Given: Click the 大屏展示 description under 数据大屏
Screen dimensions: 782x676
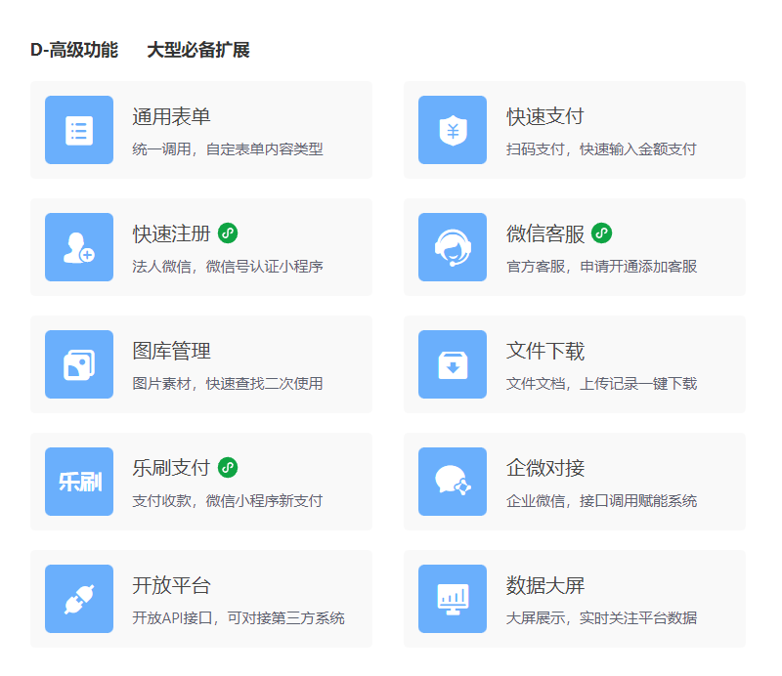Looking at the screenshot, I should (601, 618).
